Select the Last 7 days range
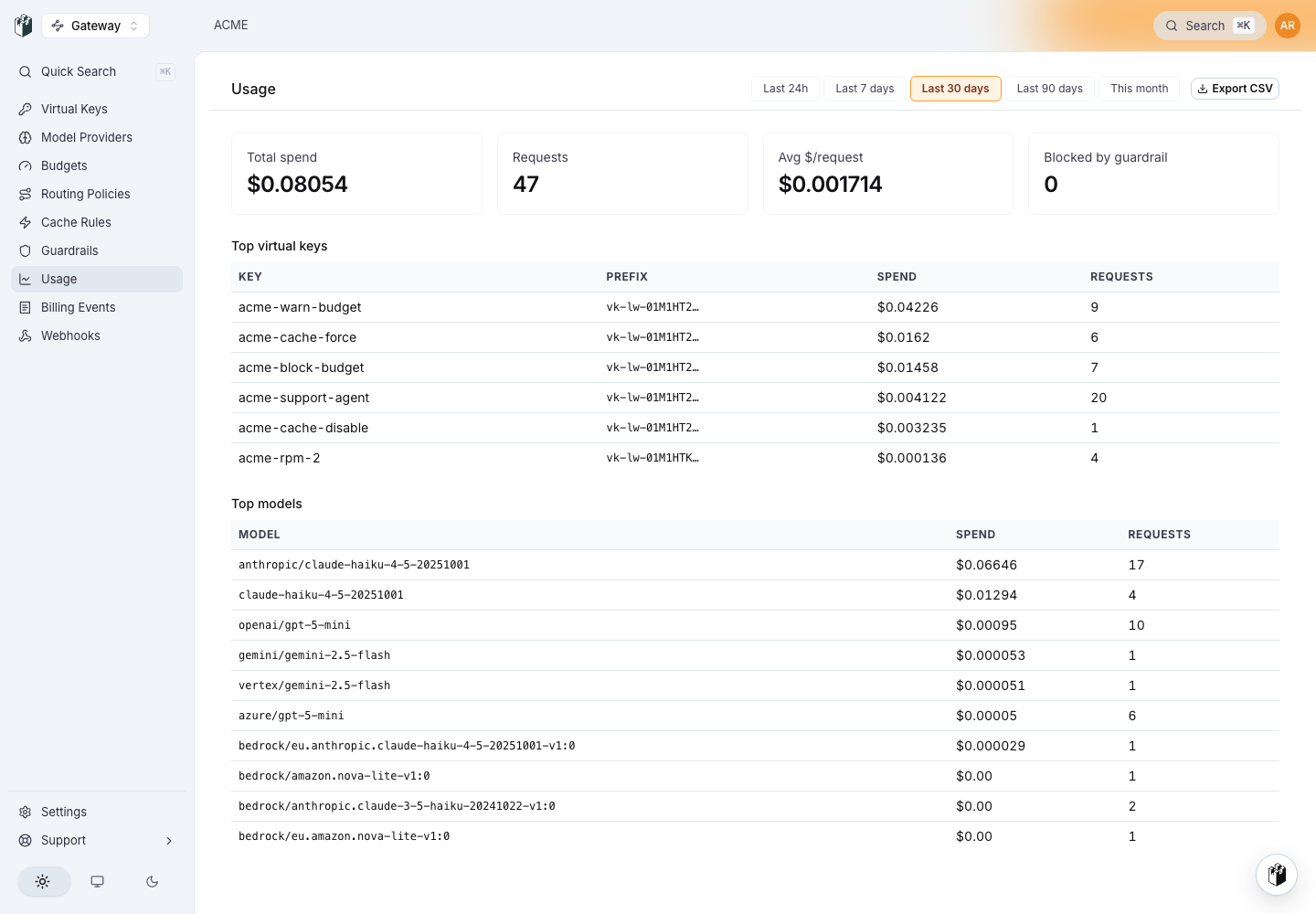Image resolution: width=1316 pixels, height=914 pixels. coord(865,89)
